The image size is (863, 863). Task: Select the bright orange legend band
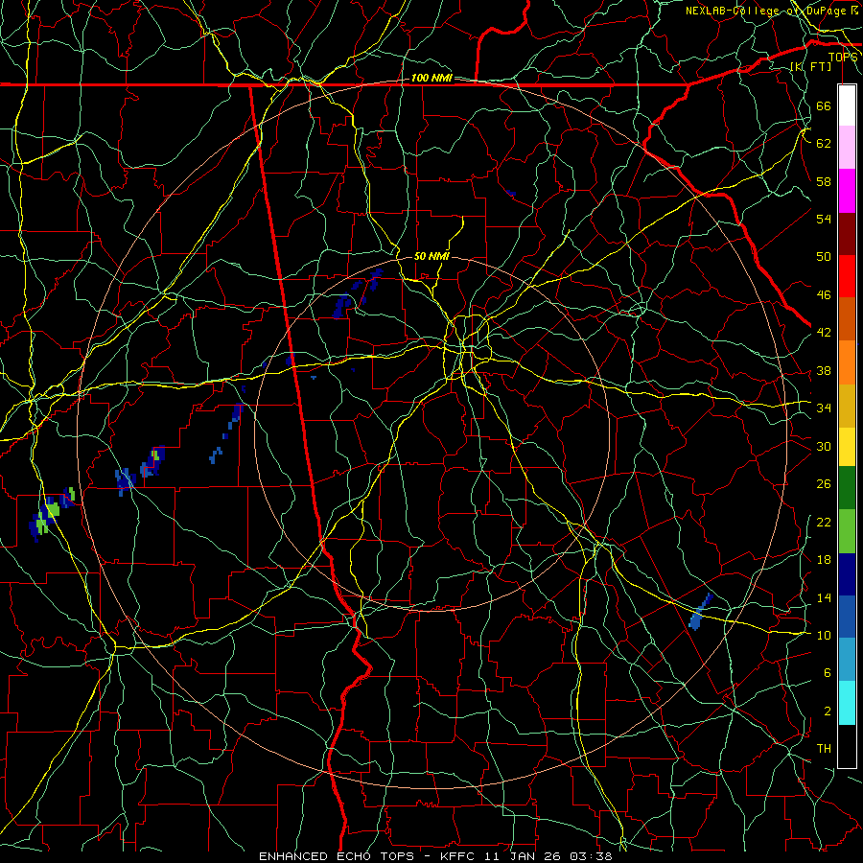[x=847, y=362]
